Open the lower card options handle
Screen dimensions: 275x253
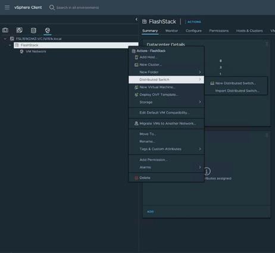(267, 135)
